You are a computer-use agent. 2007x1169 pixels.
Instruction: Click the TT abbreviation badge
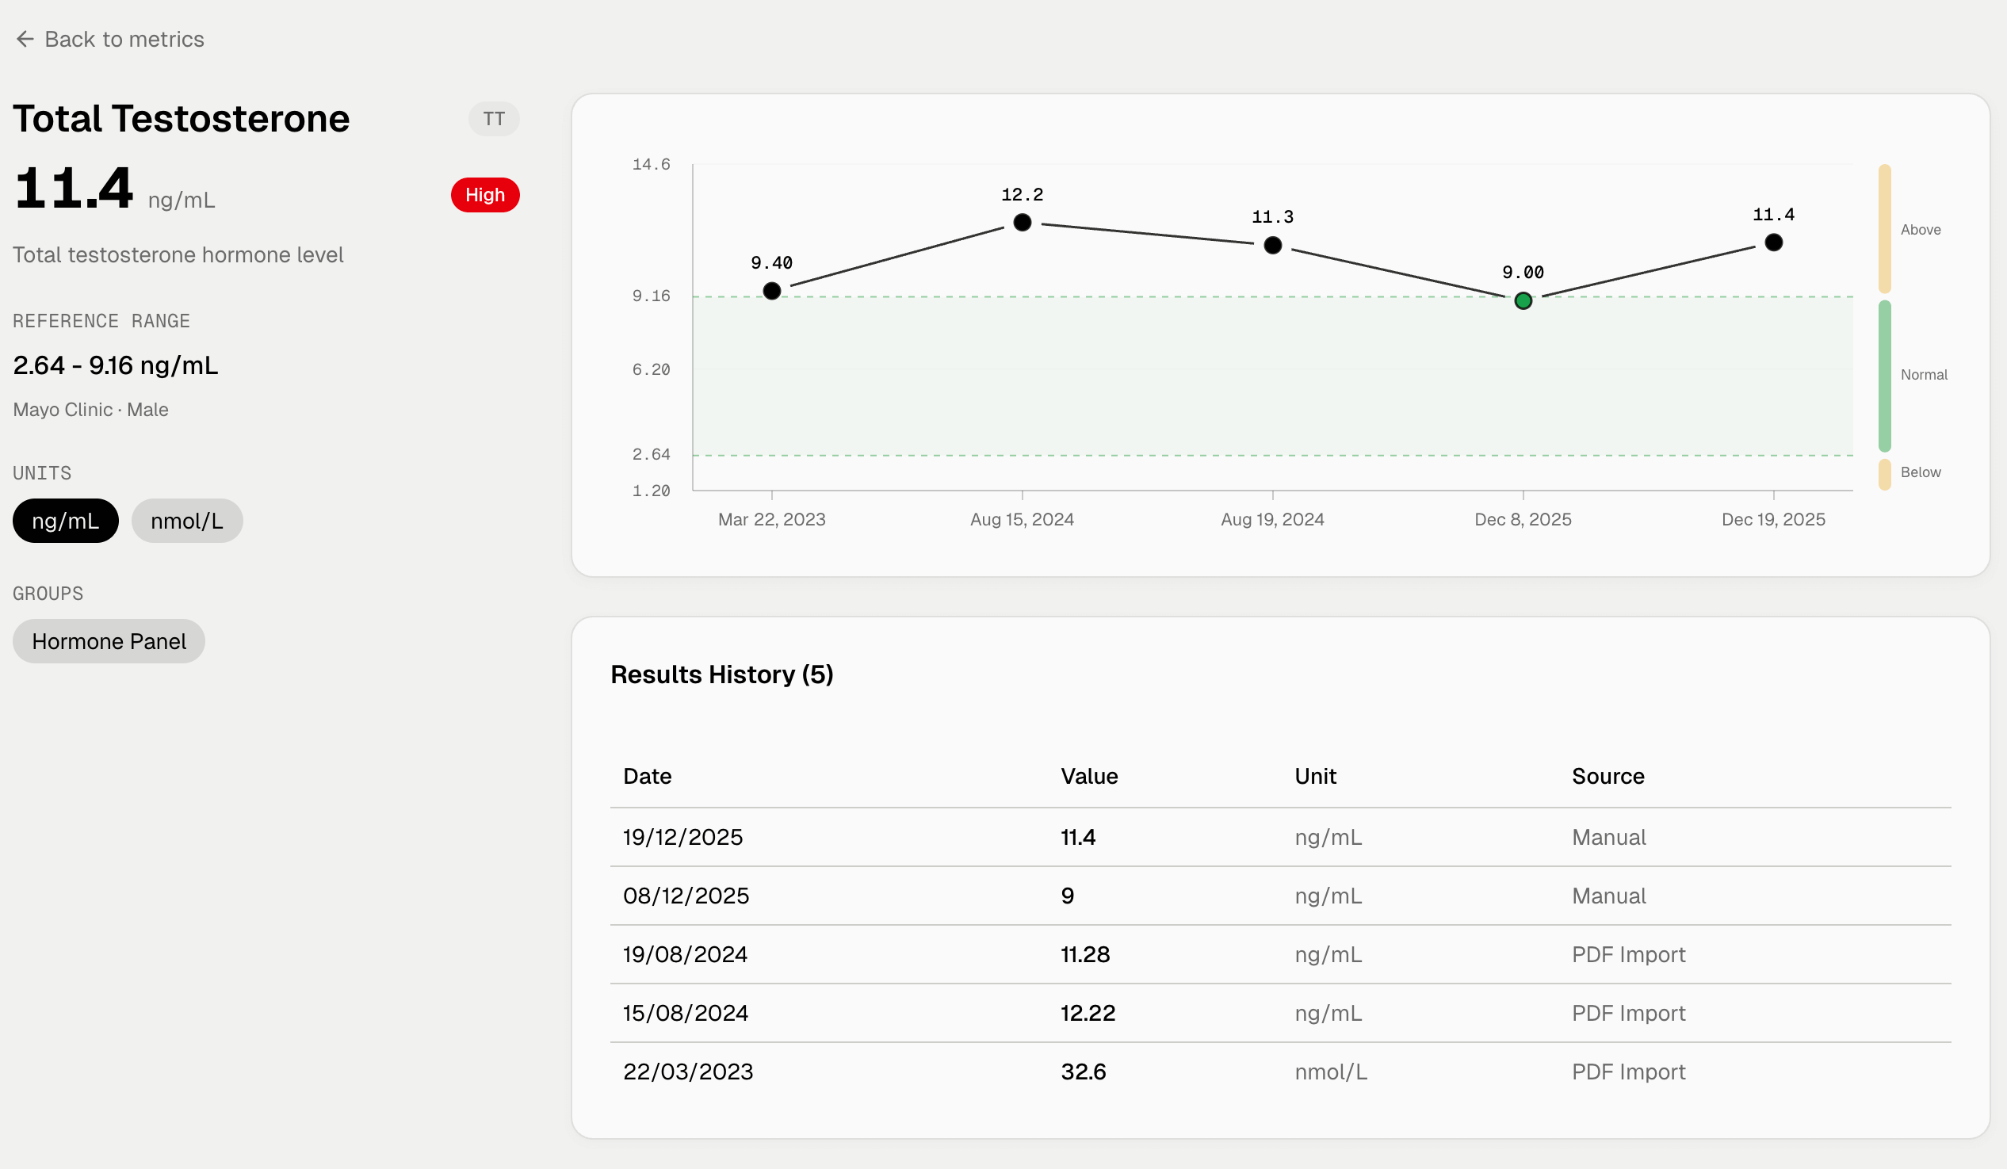(494, 119)
